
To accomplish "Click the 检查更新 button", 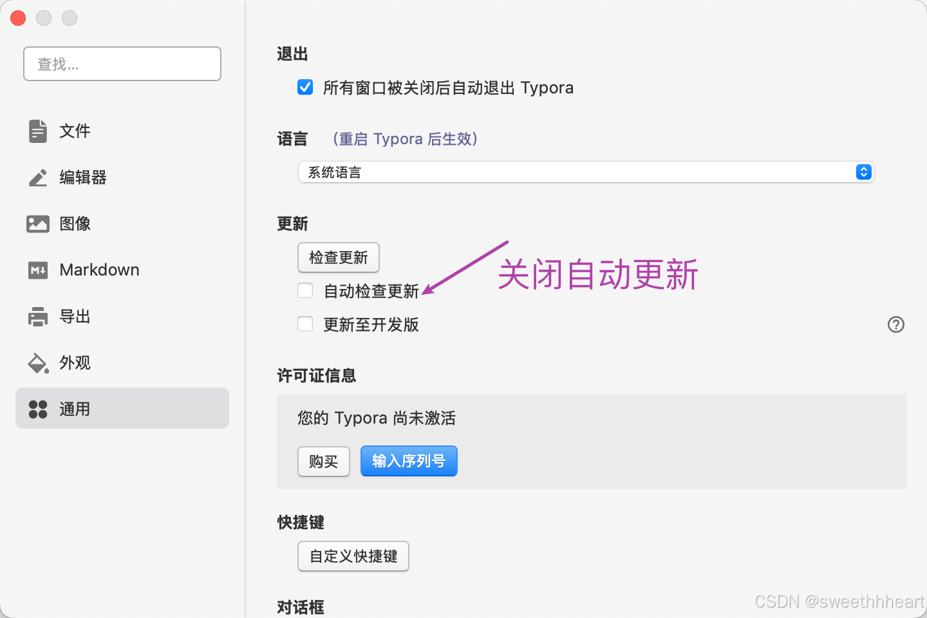I will (x=339, y=257).
